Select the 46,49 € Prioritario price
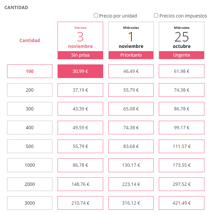 pos(131,71)
